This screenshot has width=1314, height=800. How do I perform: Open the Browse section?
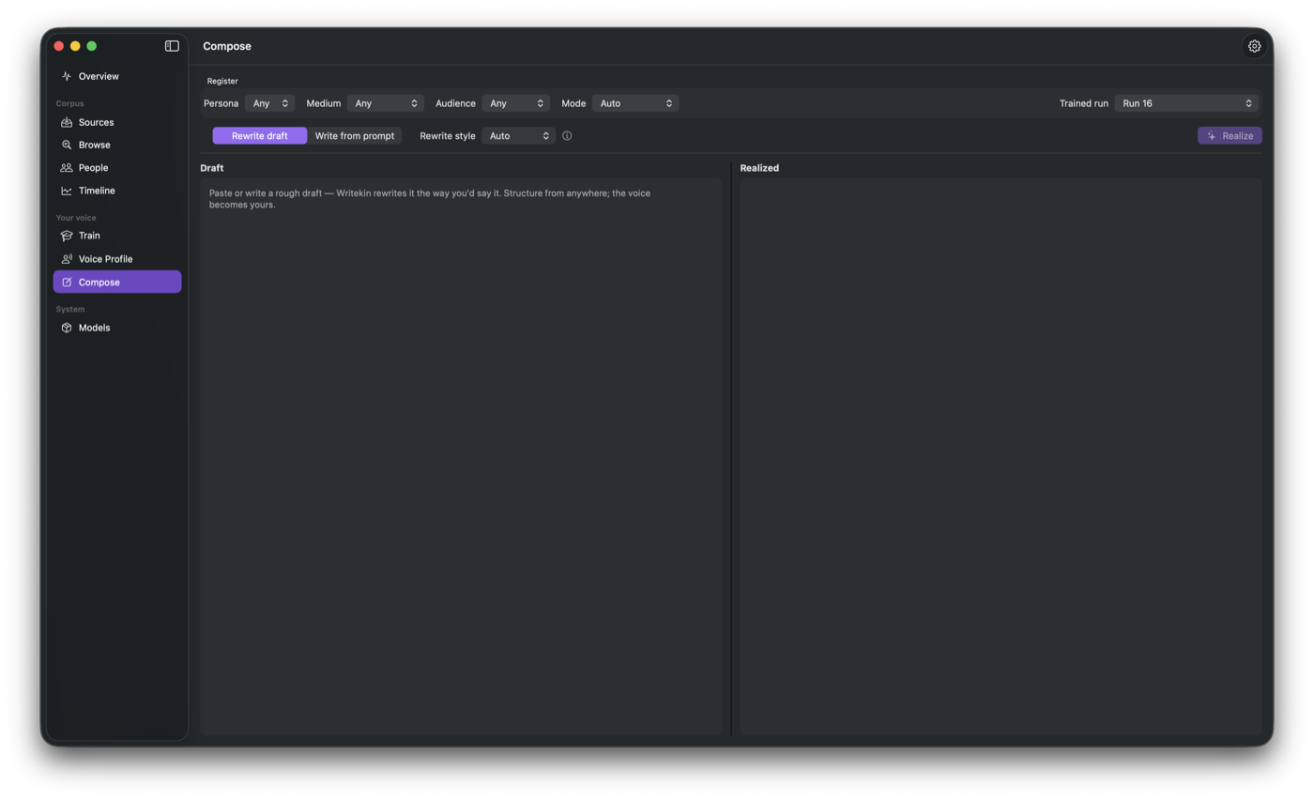pyautogui.click(x=117, y=145)
